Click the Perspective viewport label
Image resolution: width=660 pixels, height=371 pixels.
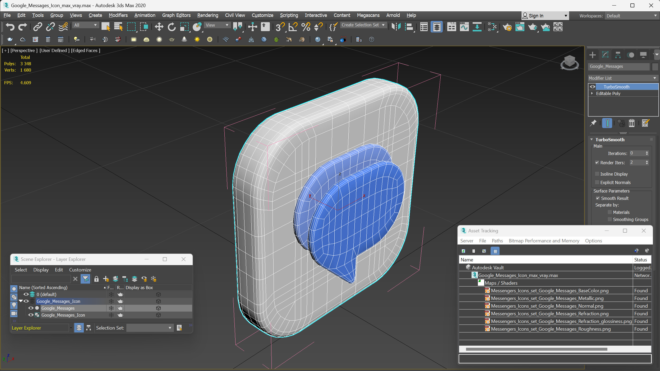click(x=24, y=50)
